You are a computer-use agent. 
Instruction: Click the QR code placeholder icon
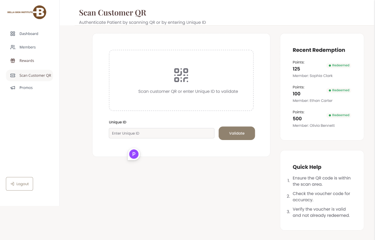click(x=181, y=75)
